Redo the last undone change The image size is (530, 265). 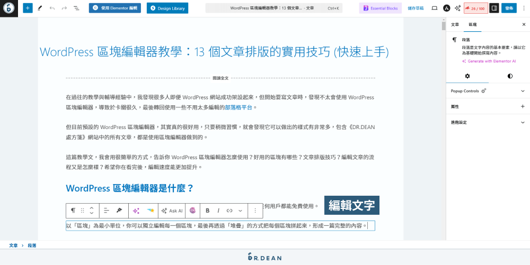[64, 8]
